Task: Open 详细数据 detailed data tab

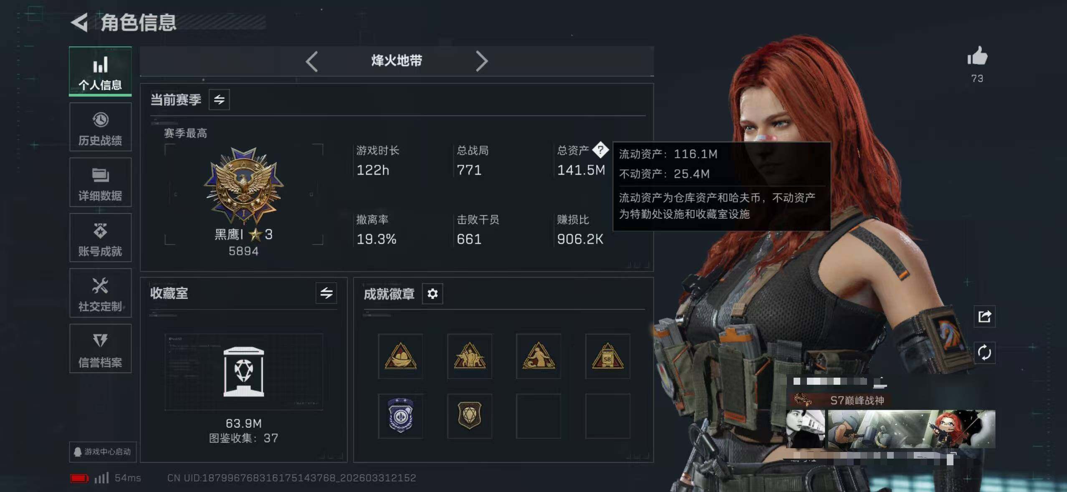Action: point(100,182)
